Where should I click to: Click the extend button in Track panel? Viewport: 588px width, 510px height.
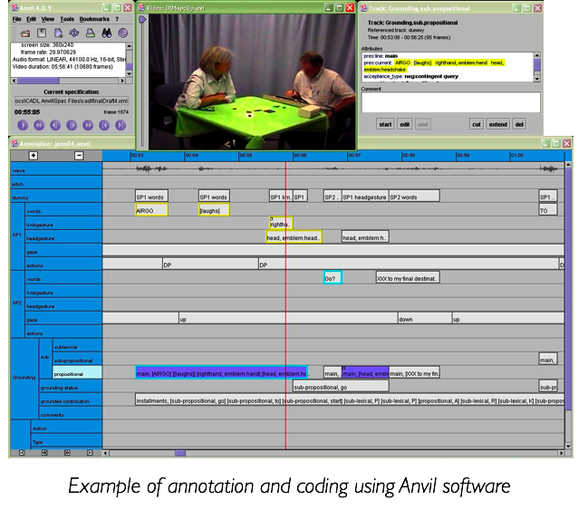click(497, 124)
